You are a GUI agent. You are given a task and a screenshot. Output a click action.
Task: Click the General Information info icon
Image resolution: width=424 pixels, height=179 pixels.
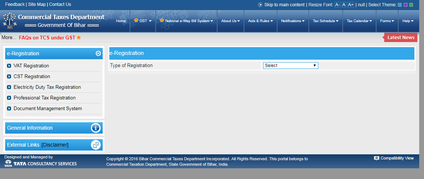(x=96, y=128)
